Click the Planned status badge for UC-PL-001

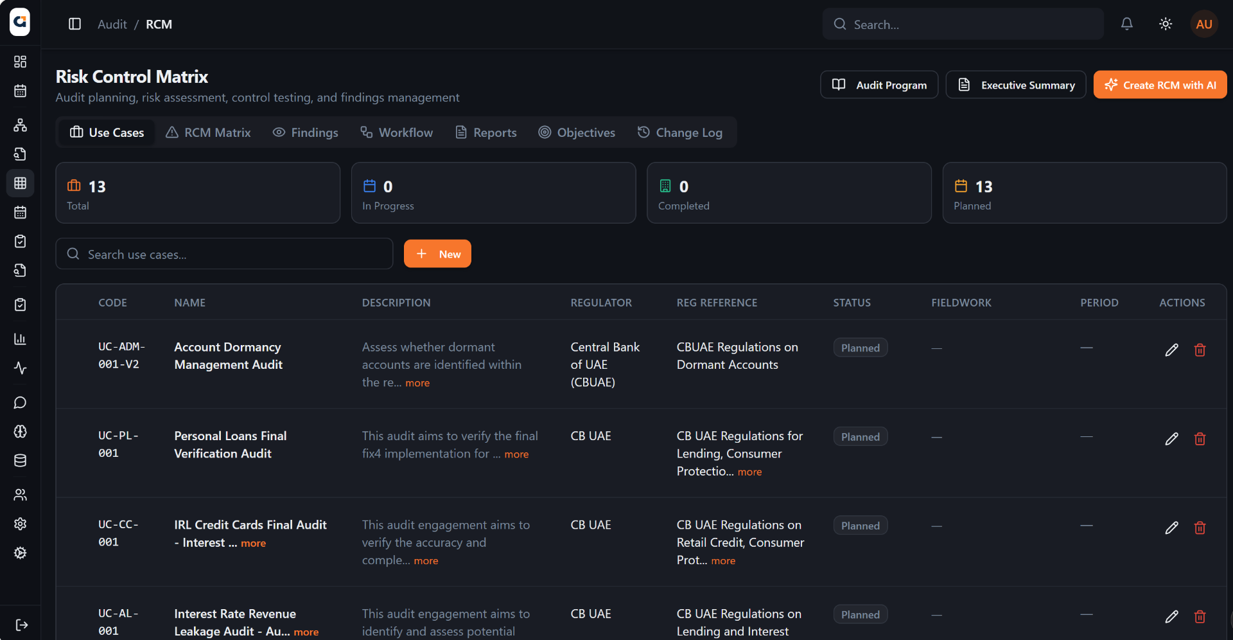[861, 437]
